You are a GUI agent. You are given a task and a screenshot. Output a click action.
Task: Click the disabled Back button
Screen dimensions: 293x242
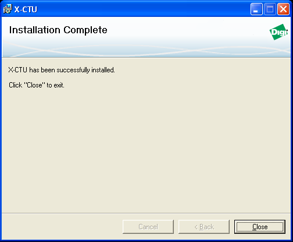coord(204,227)
